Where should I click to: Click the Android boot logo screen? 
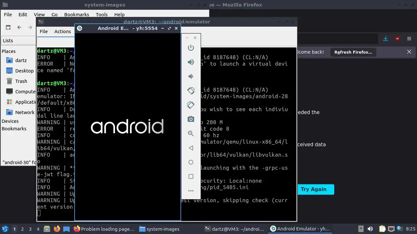coord(127,127)
